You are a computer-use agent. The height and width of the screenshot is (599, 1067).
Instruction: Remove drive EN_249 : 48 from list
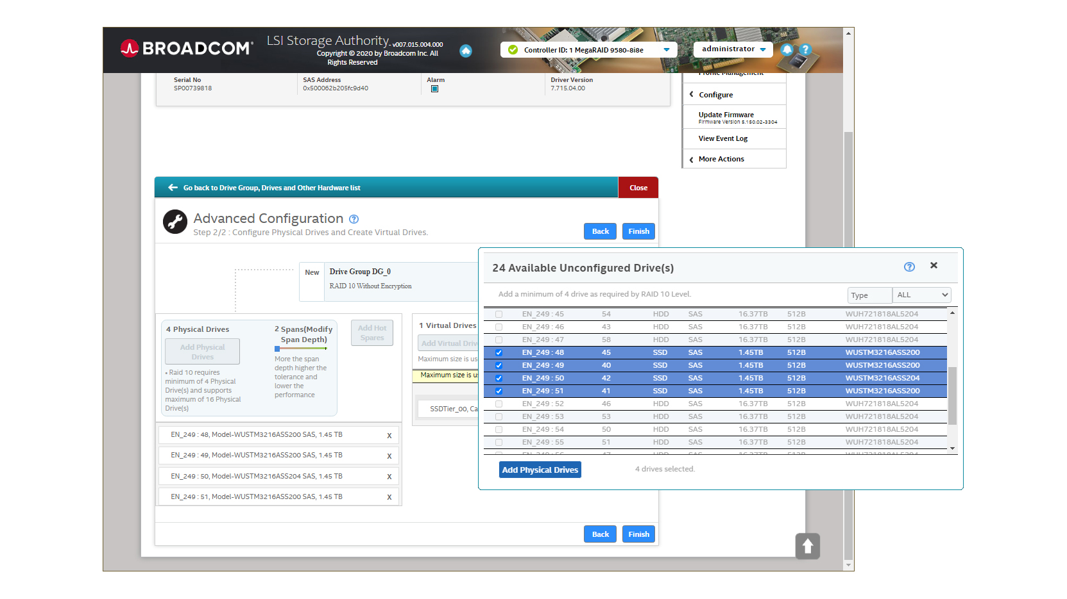389,436
